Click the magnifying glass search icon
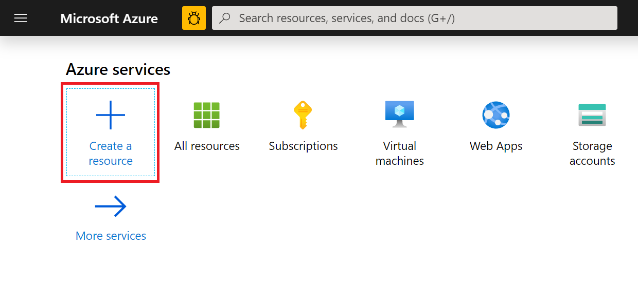 [225, 18]
